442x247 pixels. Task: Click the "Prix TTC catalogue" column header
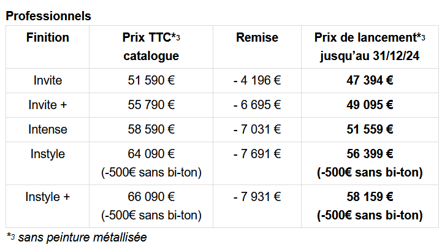click(x=151, y=47)
